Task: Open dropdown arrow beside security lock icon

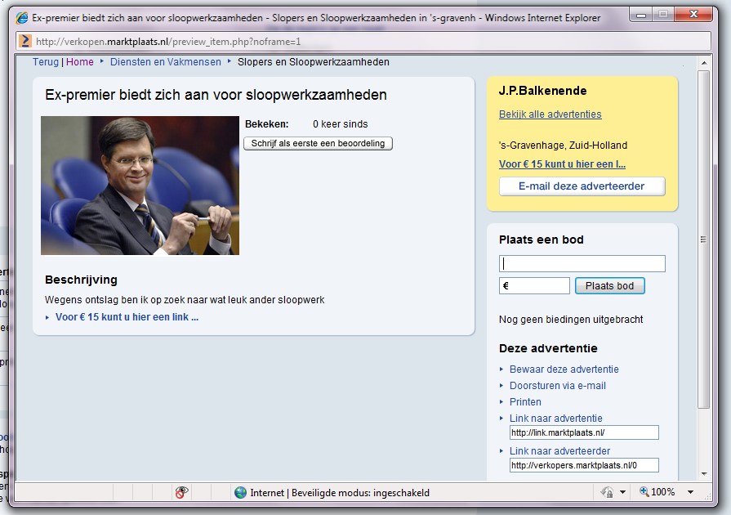Action: 623,492
